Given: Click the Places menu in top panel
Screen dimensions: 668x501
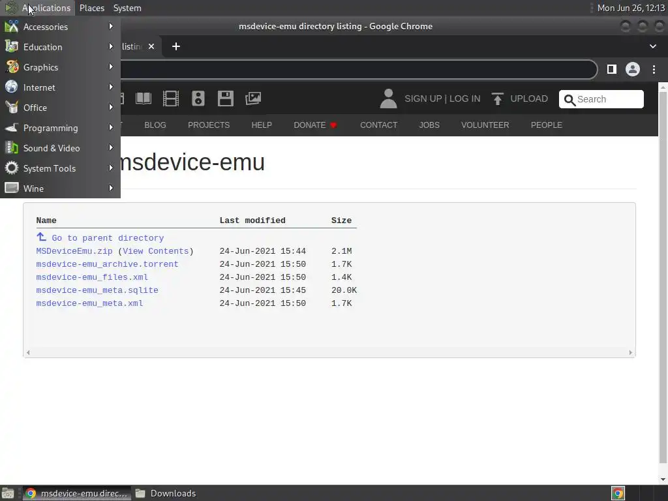Looking at the screenshot, I should click(x=91, y=8).
